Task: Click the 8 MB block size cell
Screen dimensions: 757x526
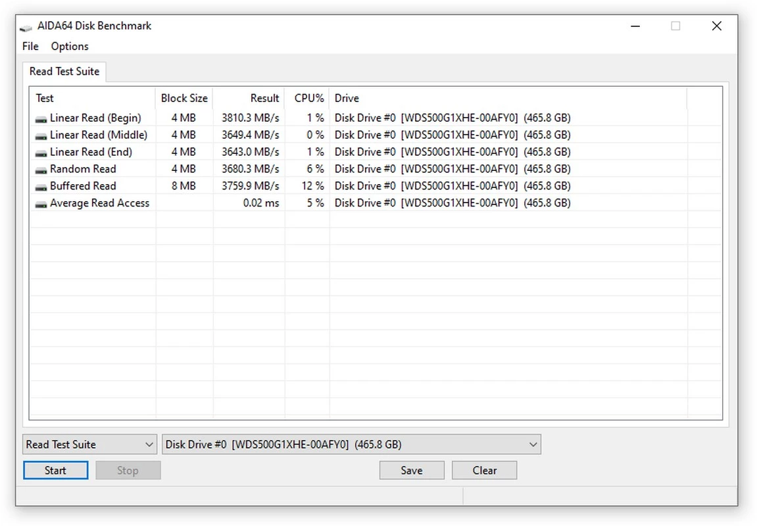Action: (183, 186)
